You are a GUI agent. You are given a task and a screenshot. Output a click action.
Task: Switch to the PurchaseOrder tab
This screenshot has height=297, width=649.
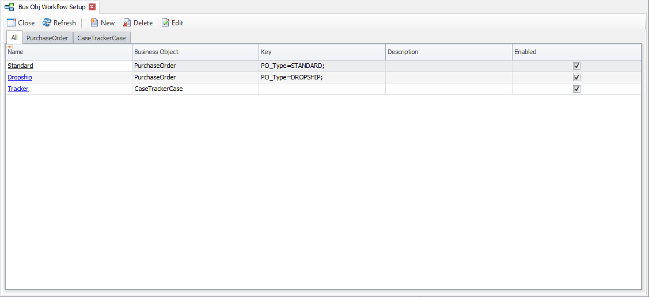pos(47,38)
